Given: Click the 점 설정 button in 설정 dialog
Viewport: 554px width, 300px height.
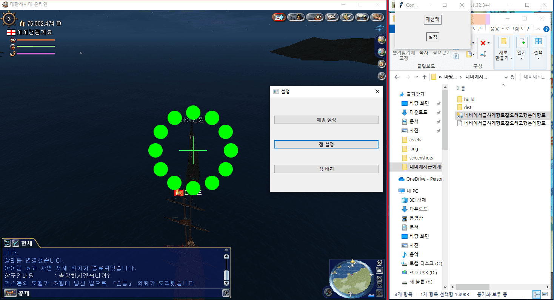Looking at the screenshot, I should (x=326, y=144).
